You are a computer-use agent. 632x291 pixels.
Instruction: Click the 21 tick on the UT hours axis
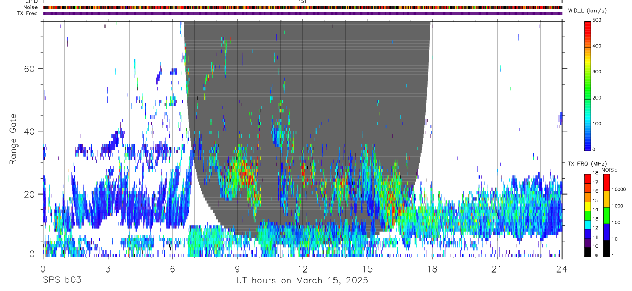497,269
